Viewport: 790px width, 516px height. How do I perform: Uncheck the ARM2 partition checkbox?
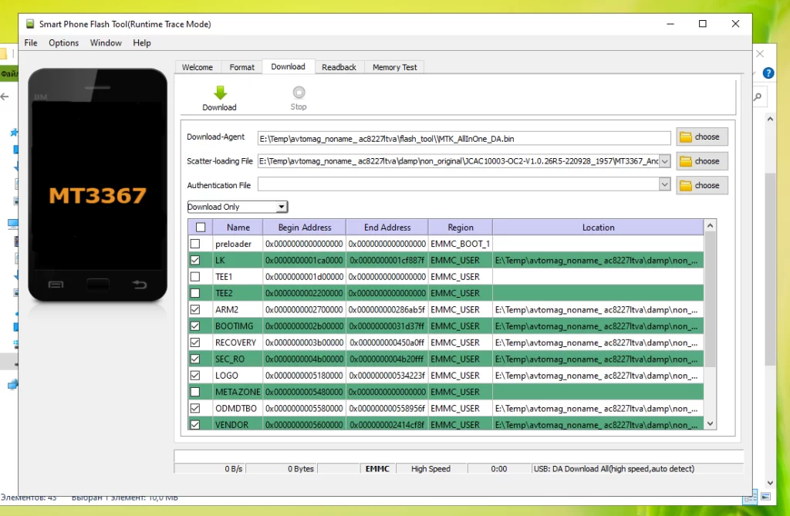click(195, 309)
